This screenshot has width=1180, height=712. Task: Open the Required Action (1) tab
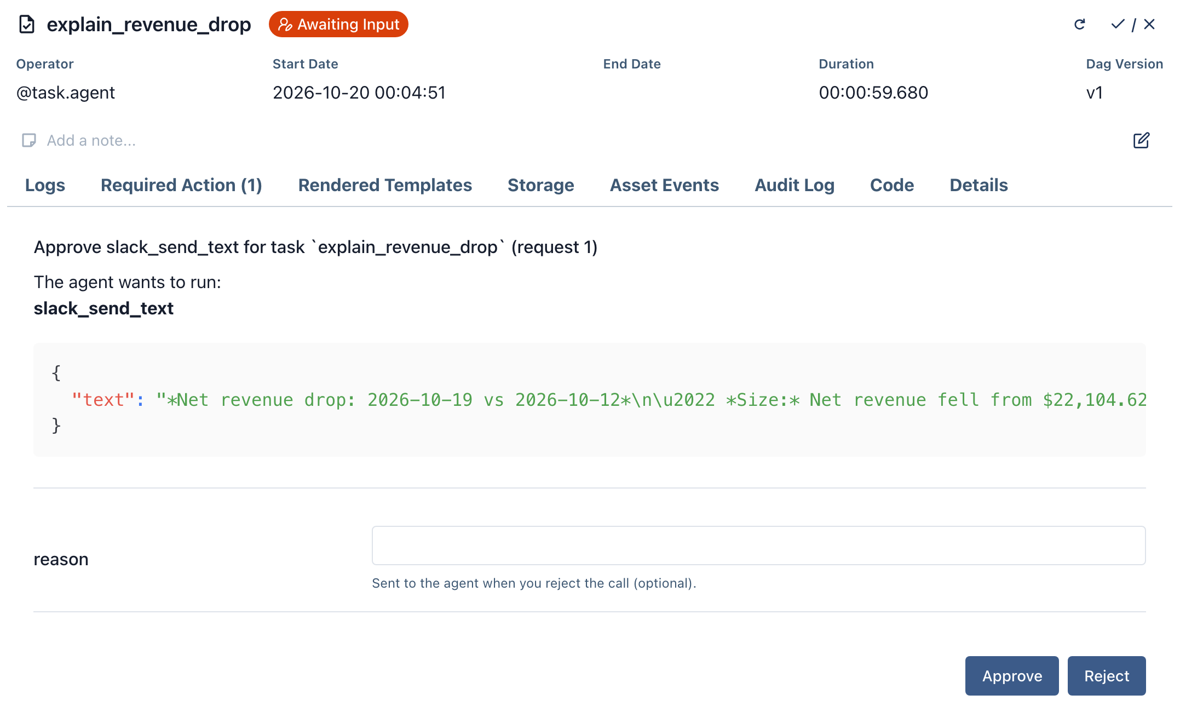coord(181,185)
